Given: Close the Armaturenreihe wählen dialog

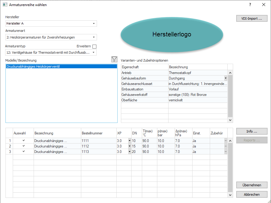Looking at the screenshot, I should [x=263, y=5].
